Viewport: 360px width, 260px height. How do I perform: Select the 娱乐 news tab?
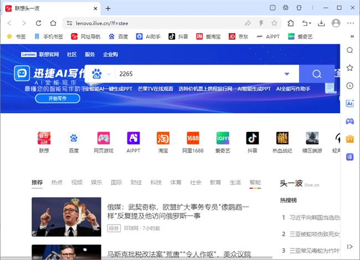point(96,182)
